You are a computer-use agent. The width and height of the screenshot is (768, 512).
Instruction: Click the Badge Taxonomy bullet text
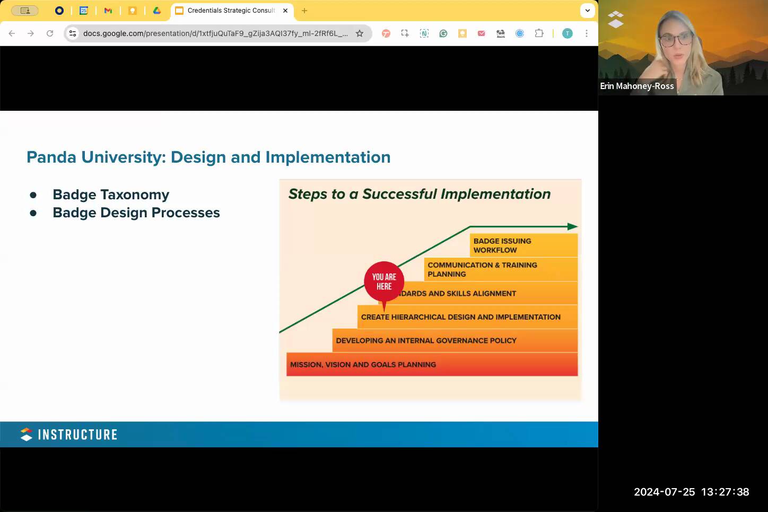[x=111, y=195]
